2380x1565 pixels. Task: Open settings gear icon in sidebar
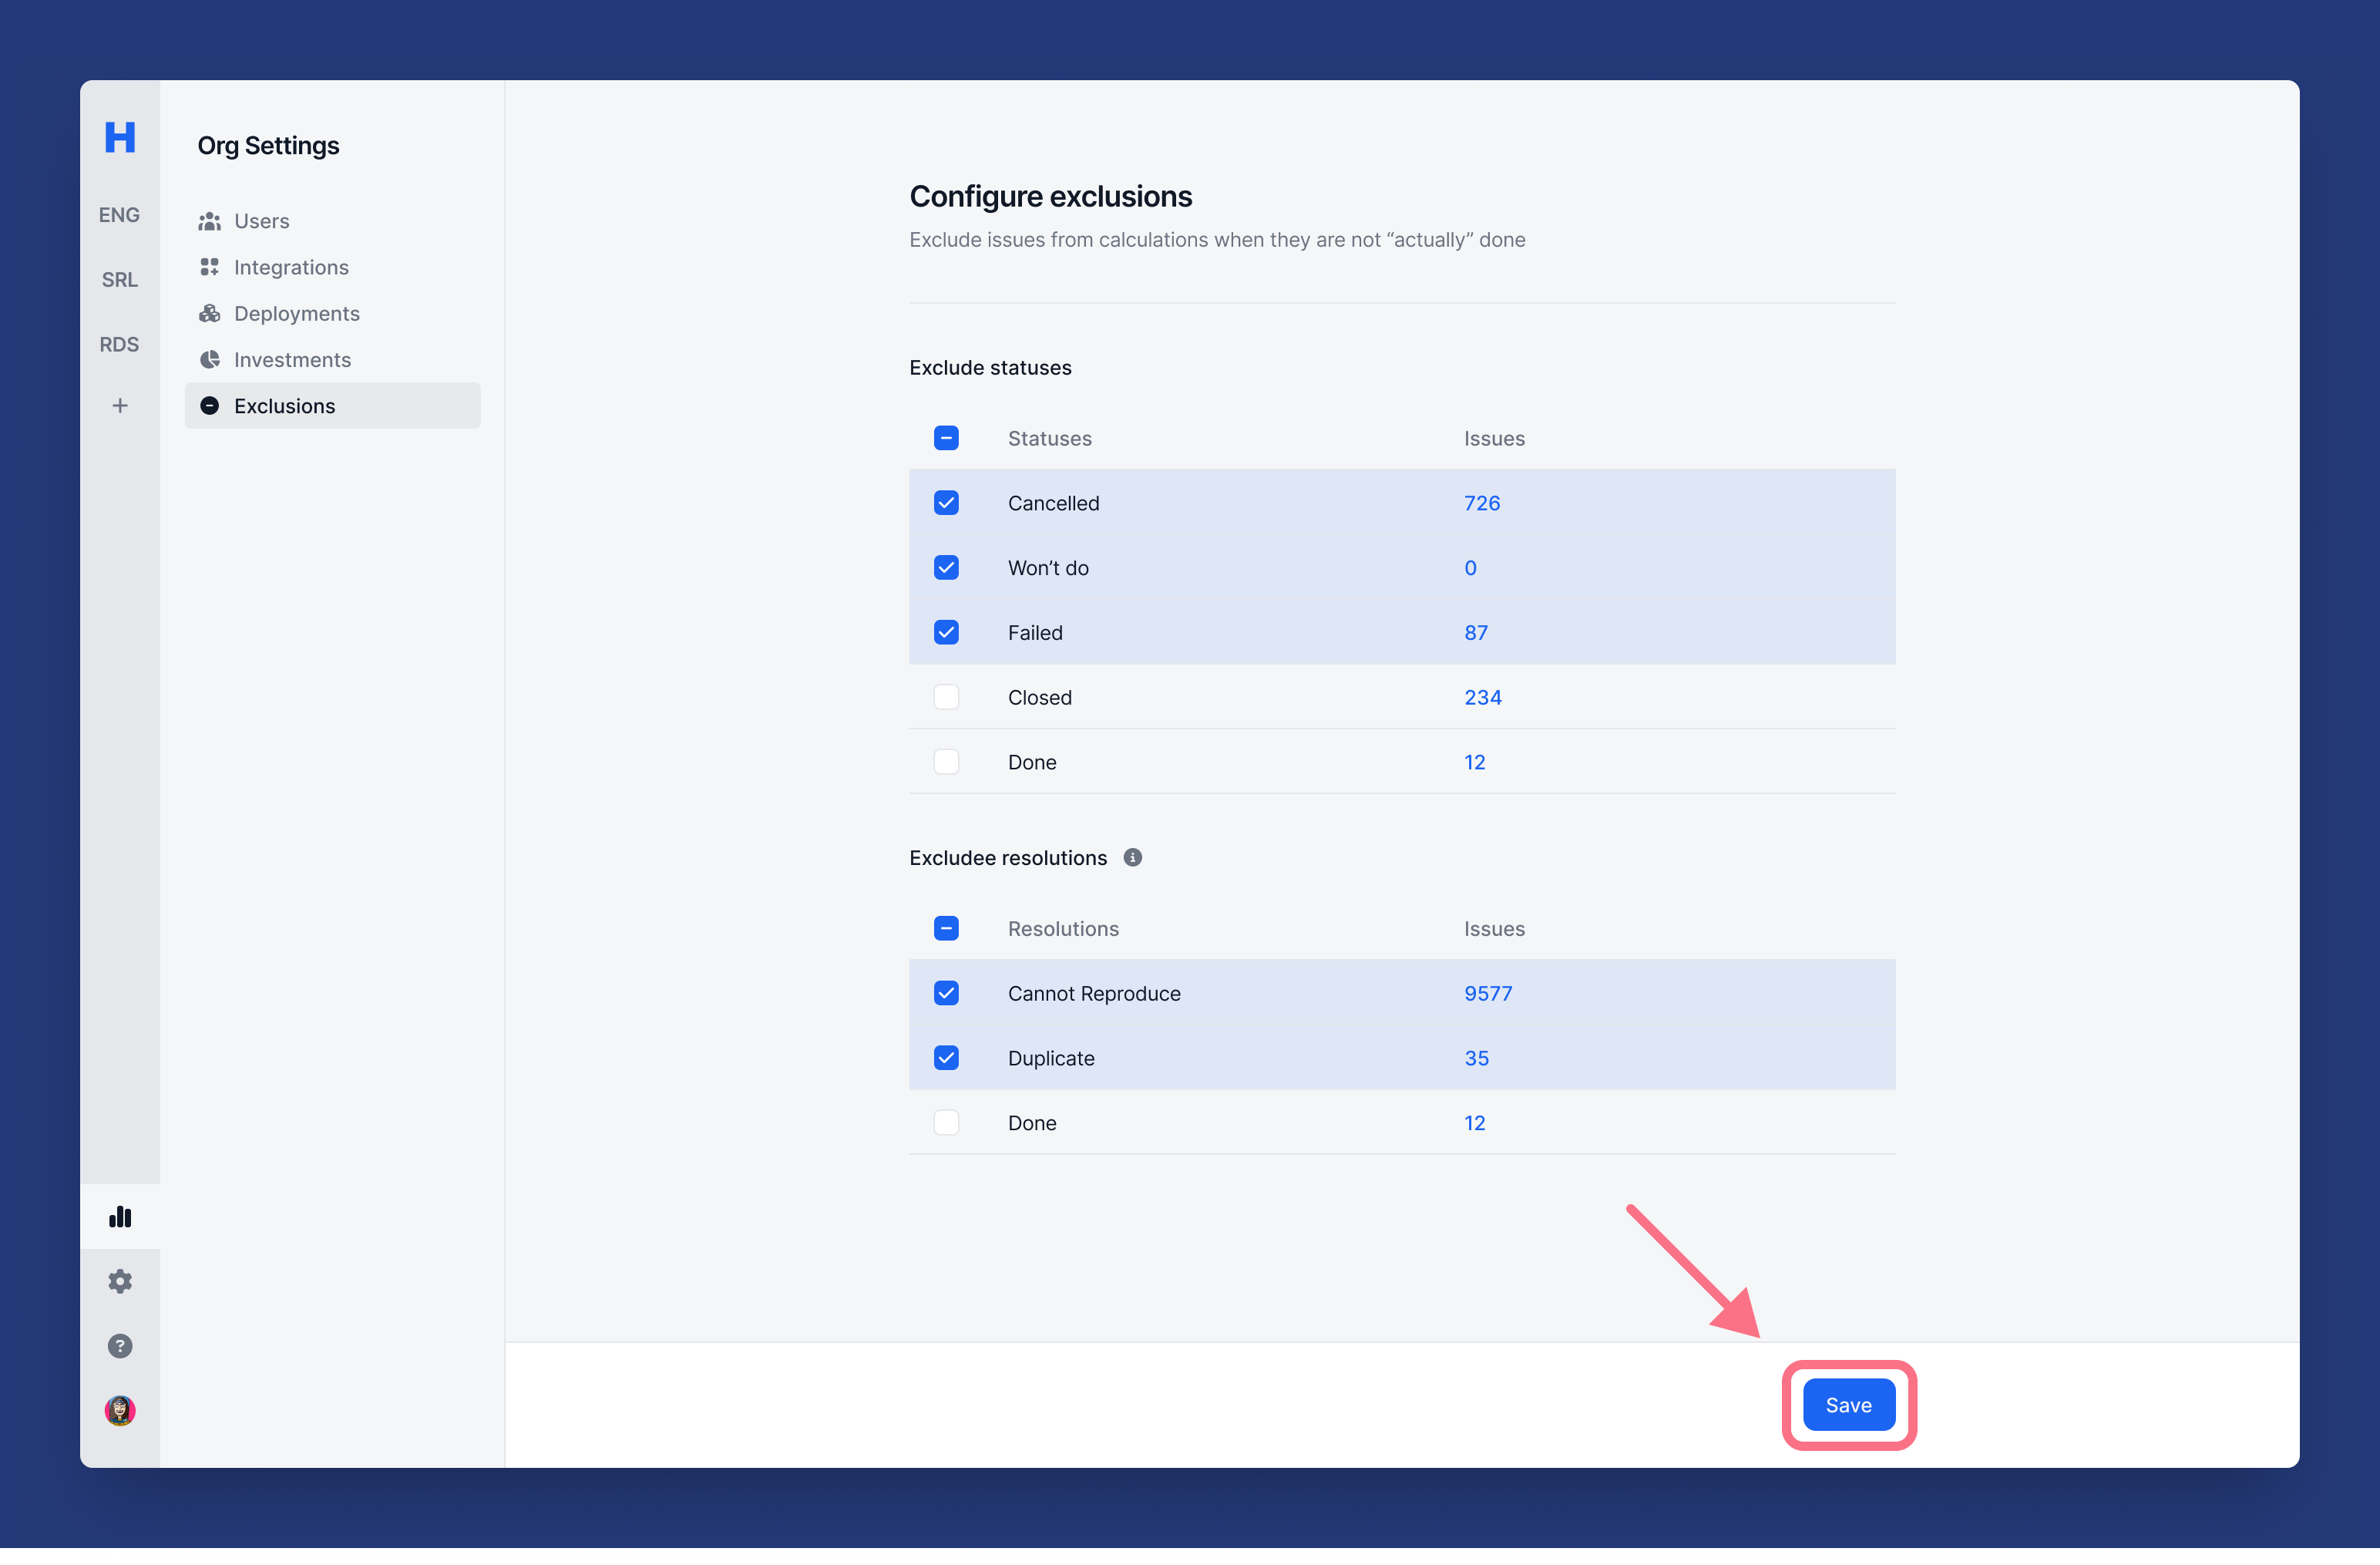click(120, 1281)
